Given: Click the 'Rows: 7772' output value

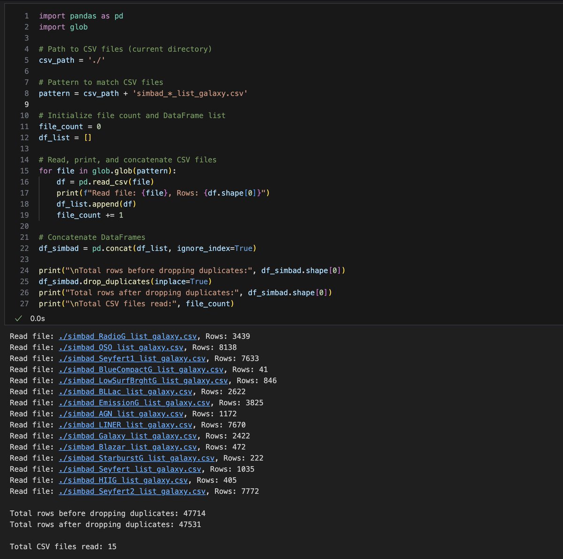Looking at the screenshot, I should coord(237,492).
